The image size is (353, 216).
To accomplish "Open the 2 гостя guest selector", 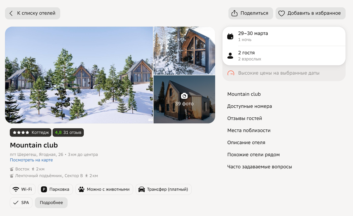I will point(284,56).
